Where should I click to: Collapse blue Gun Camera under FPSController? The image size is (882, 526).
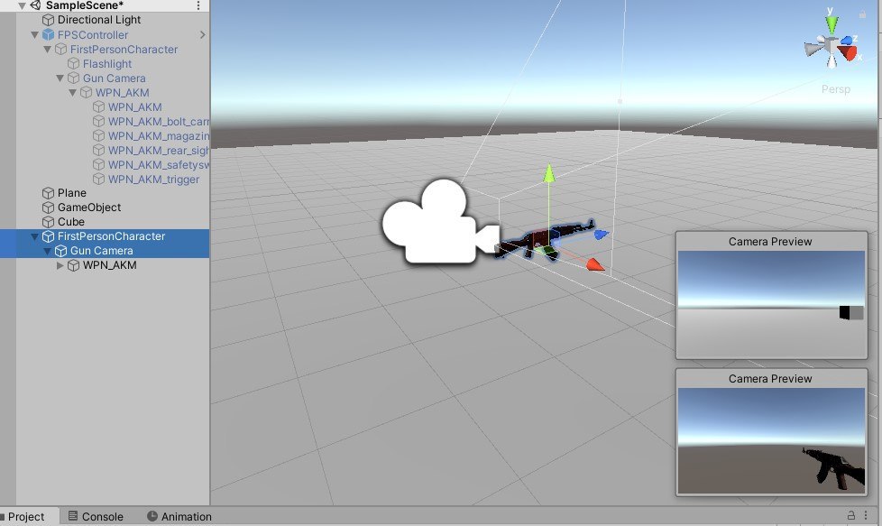(60, 78)
